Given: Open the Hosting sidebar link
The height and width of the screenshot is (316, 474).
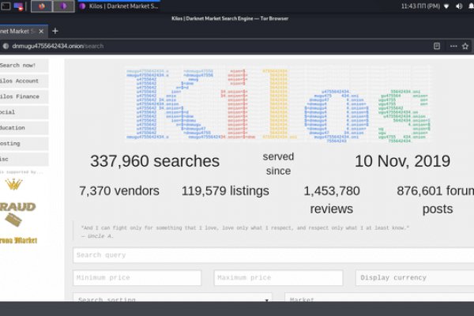Looking at the screenshot, I should tap(24, 143).
